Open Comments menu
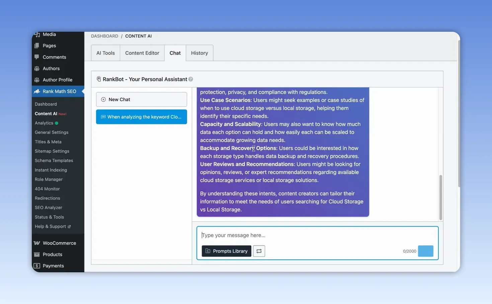Image resolution: width=492 pixels, height=304 pixels. tap(58, 57)
